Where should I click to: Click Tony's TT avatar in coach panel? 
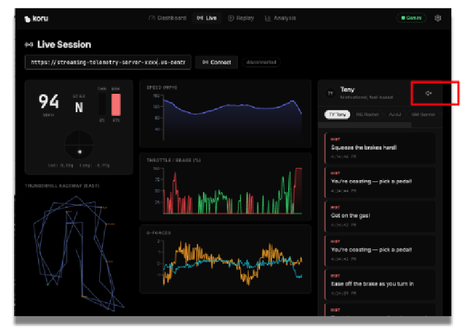click(x=331, y=93)
